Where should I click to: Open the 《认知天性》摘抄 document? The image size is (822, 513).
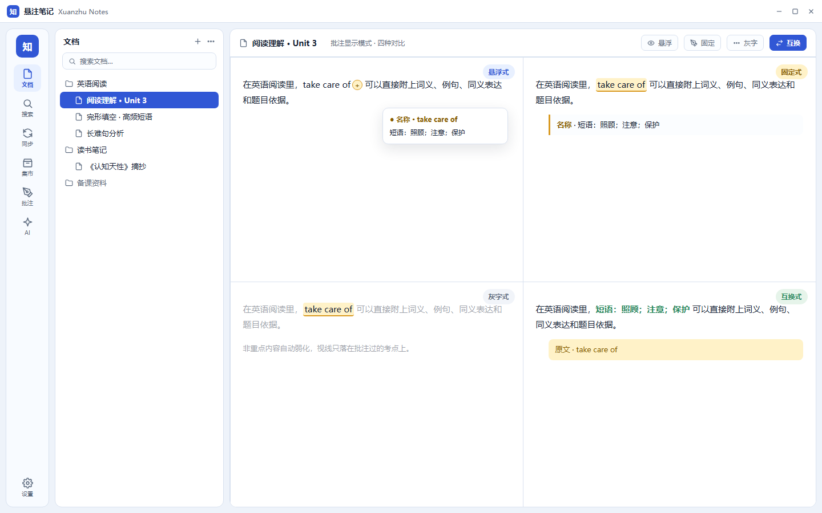[x=139, y=166]
